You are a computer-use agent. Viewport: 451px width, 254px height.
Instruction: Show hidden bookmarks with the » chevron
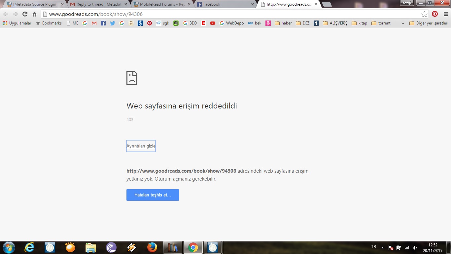tap(402, 23)
